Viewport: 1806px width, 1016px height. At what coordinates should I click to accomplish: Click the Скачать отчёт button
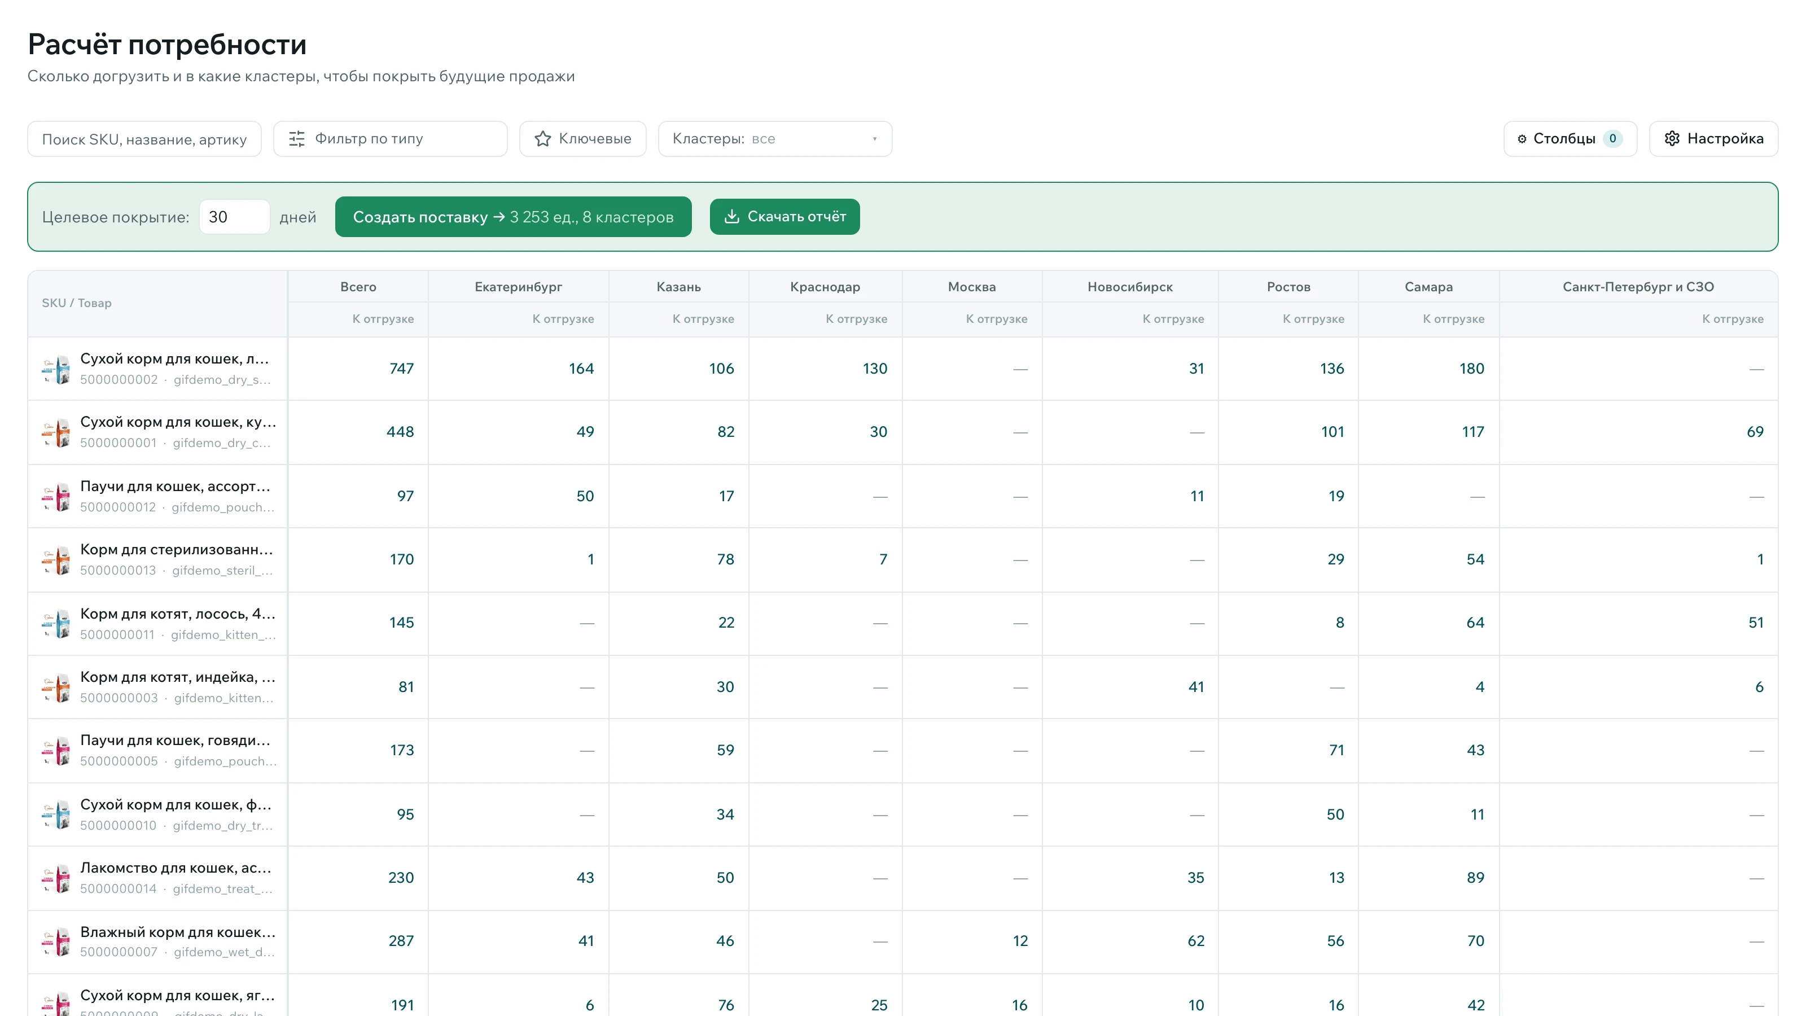784,217
